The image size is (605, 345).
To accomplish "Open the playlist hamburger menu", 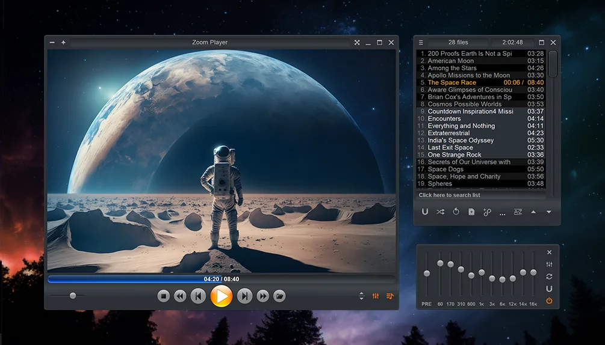I will coord(421,42).
